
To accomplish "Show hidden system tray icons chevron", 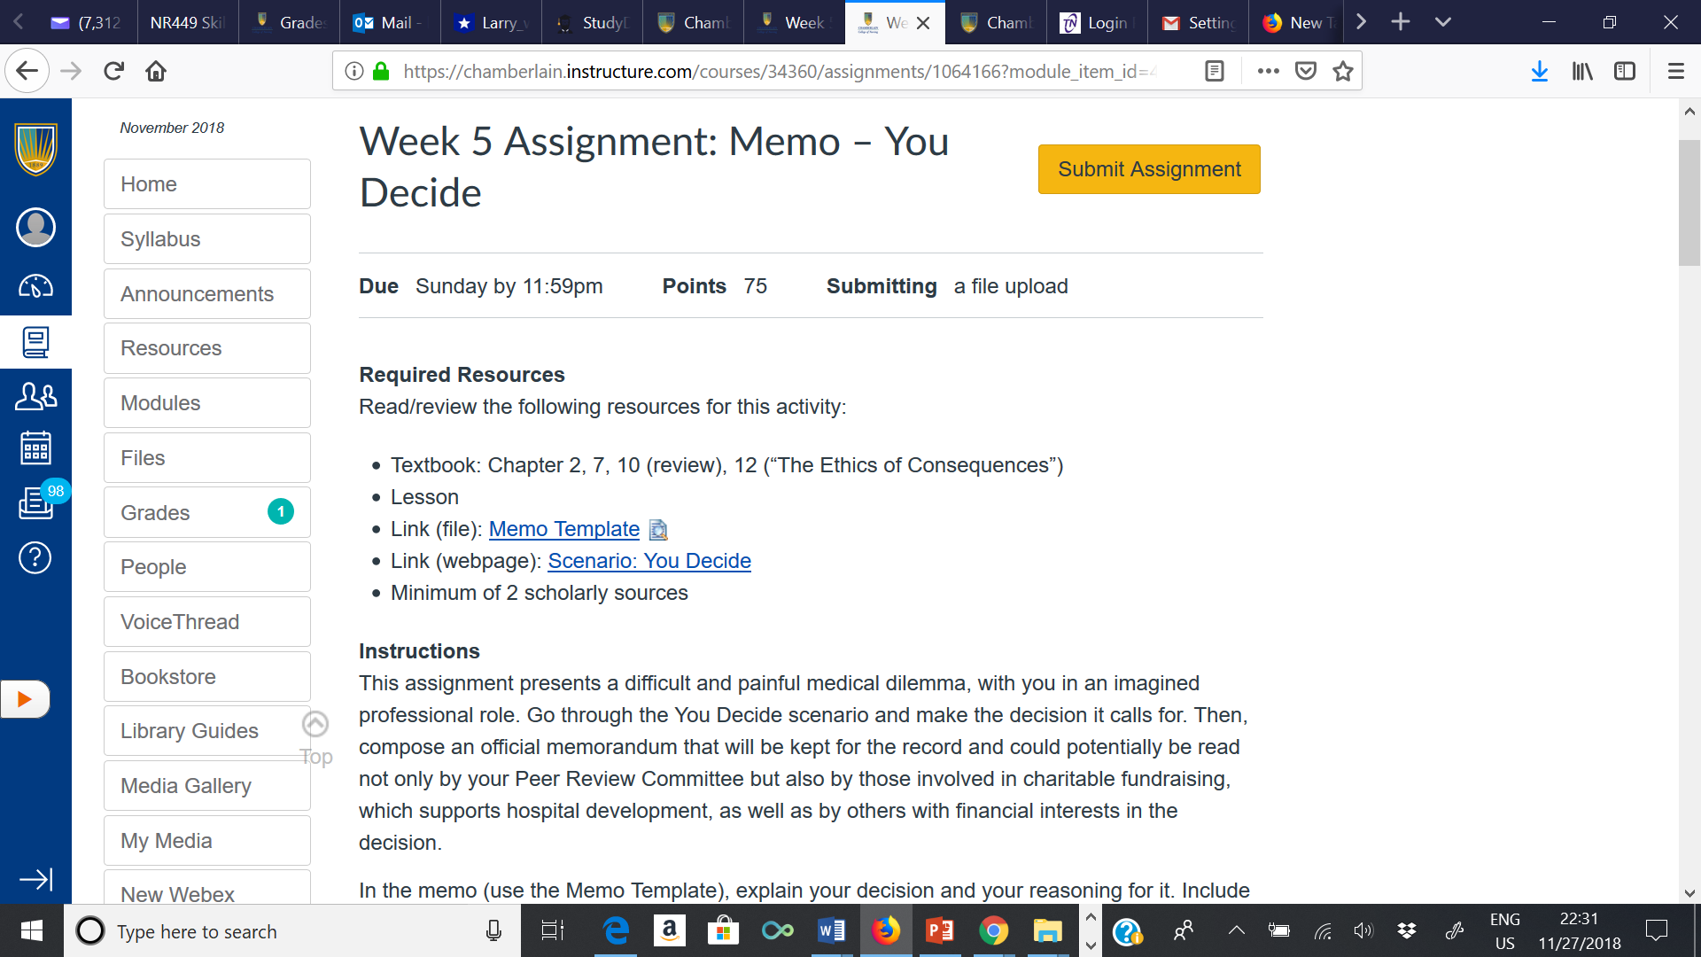I will [1236, 930].
